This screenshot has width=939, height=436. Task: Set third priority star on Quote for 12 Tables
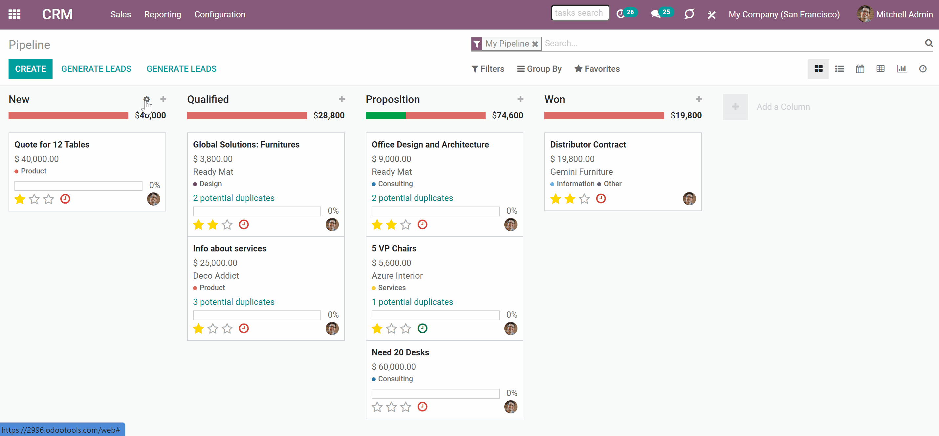pos(49,199)
